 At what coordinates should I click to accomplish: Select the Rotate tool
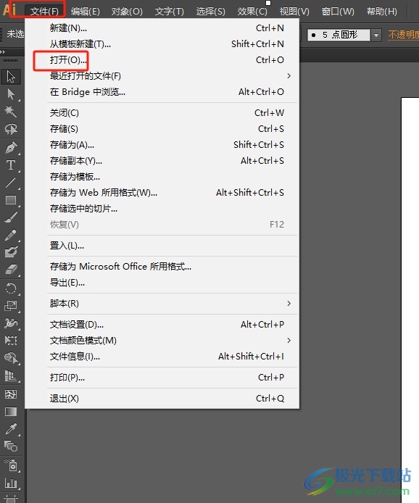[11, 288]
